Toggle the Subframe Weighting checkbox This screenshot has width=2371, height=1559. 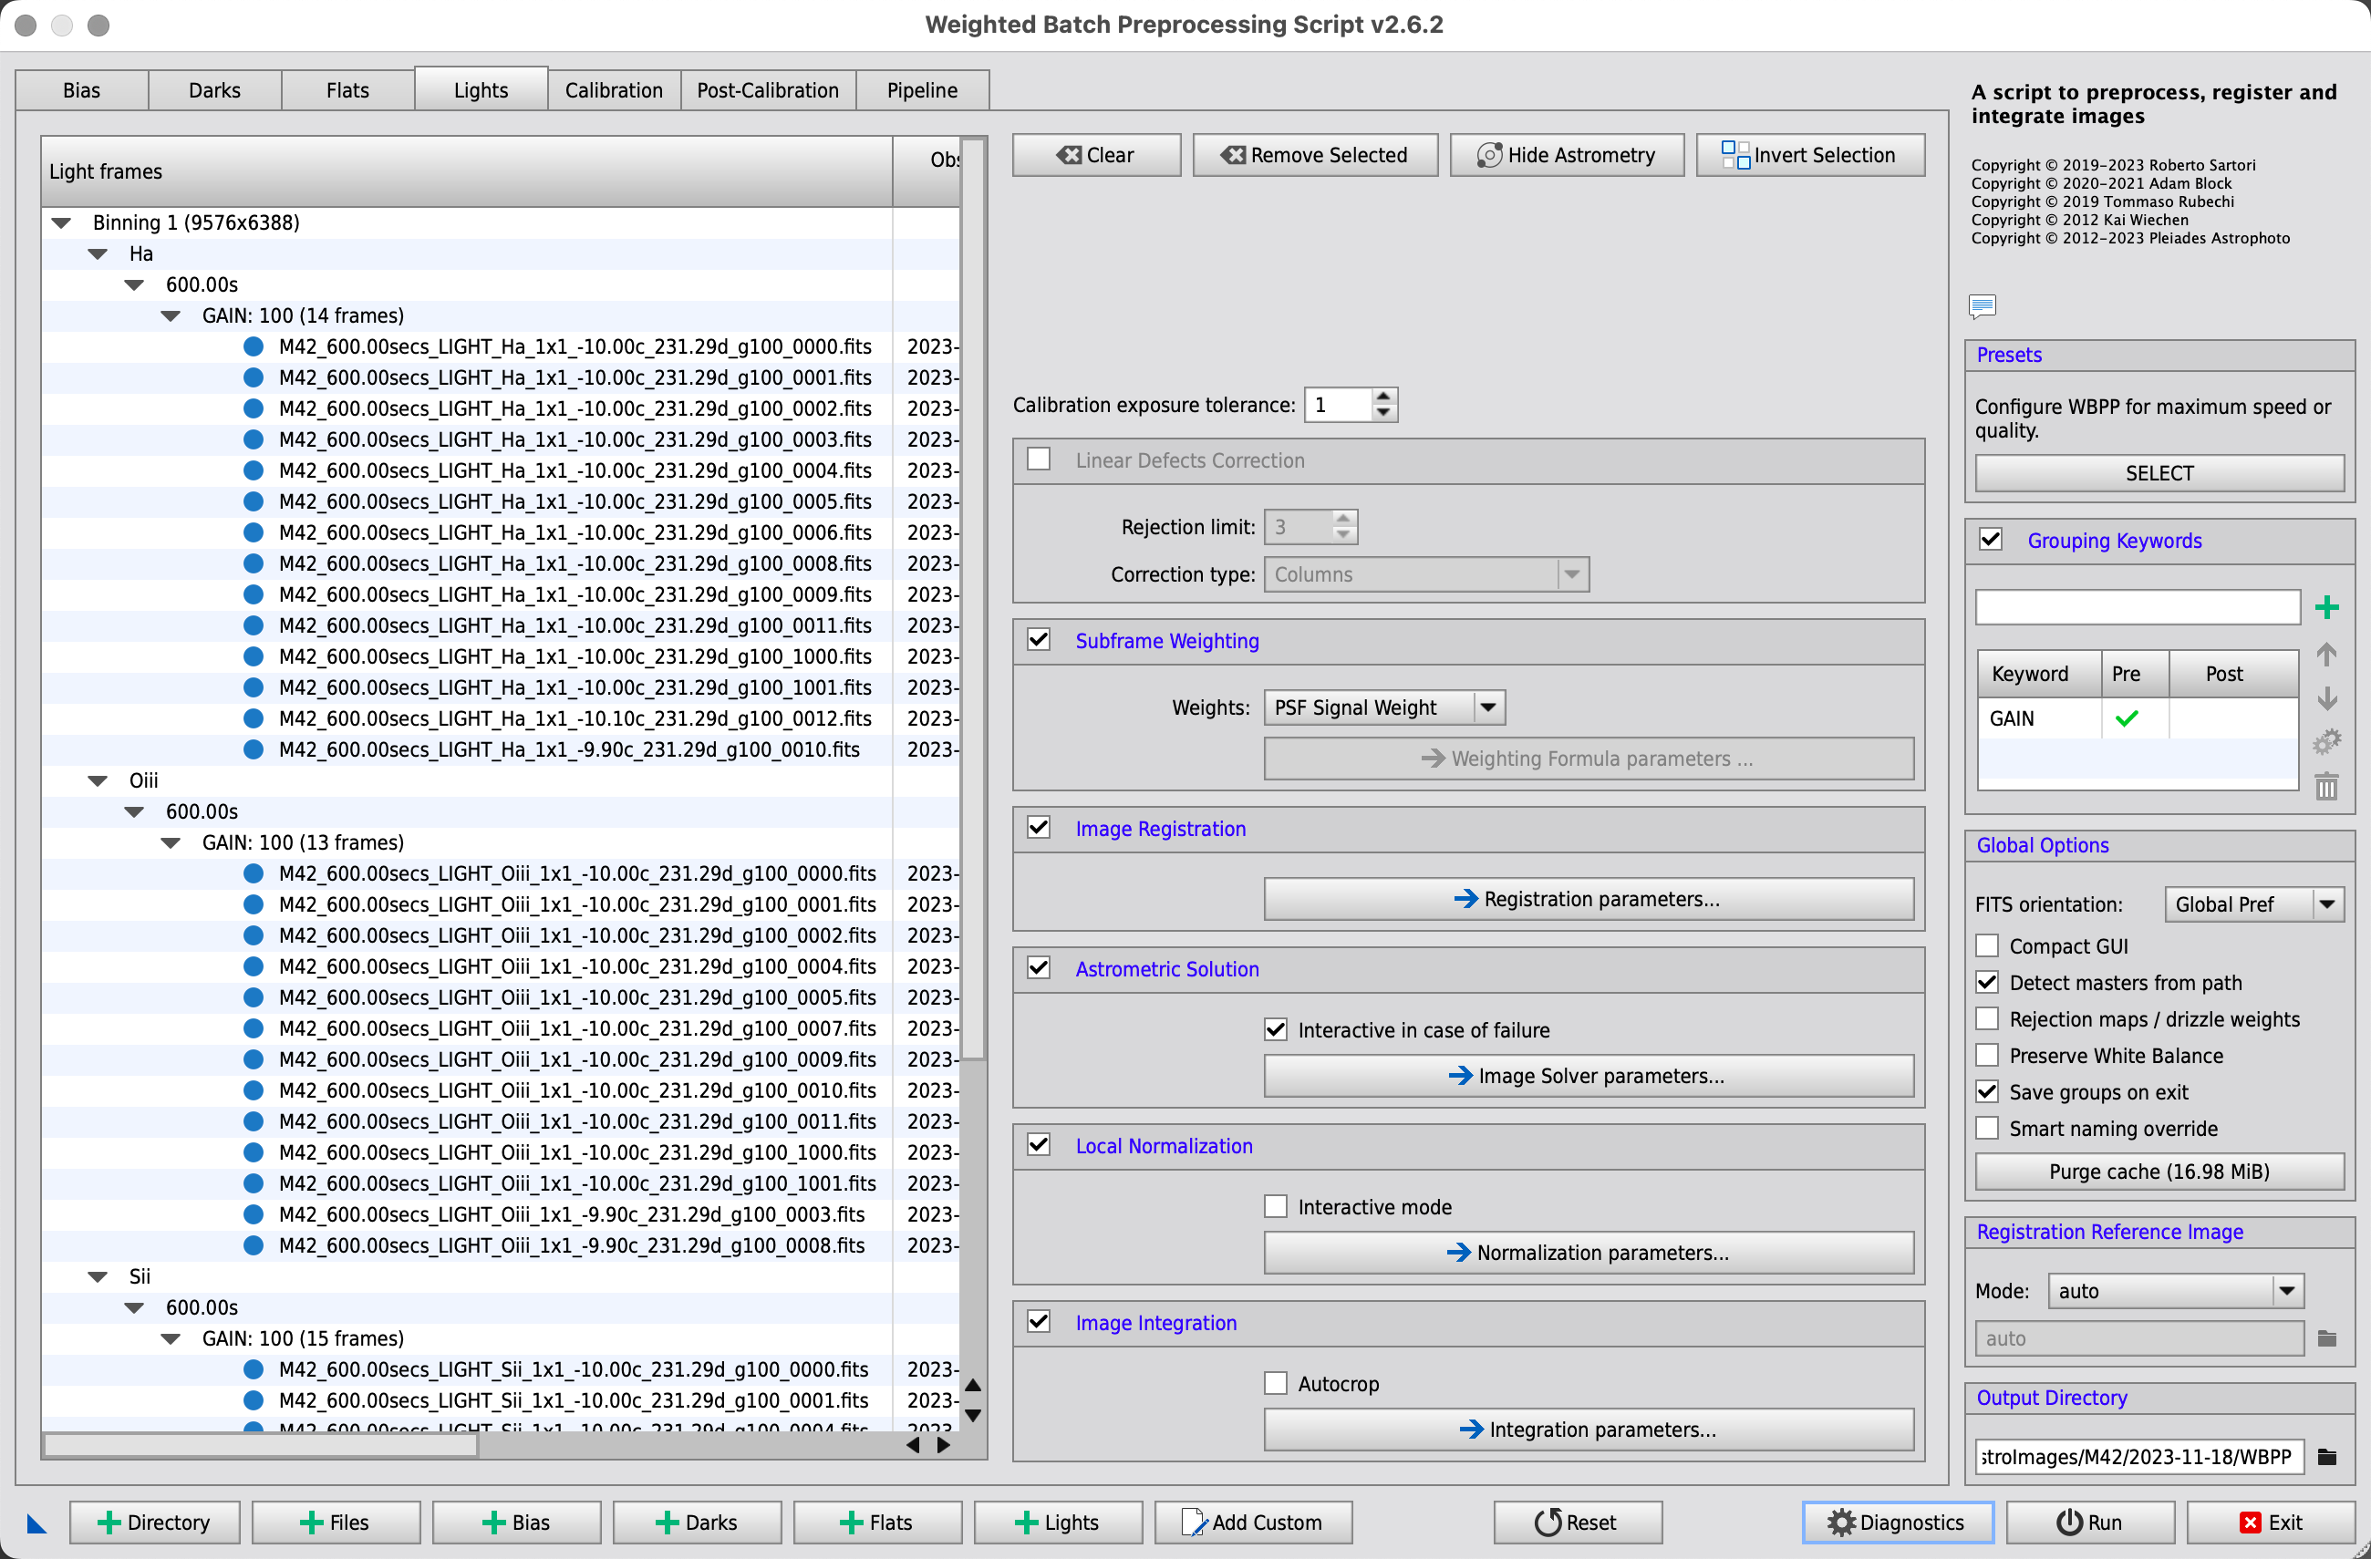click(x=1041, y=640)
